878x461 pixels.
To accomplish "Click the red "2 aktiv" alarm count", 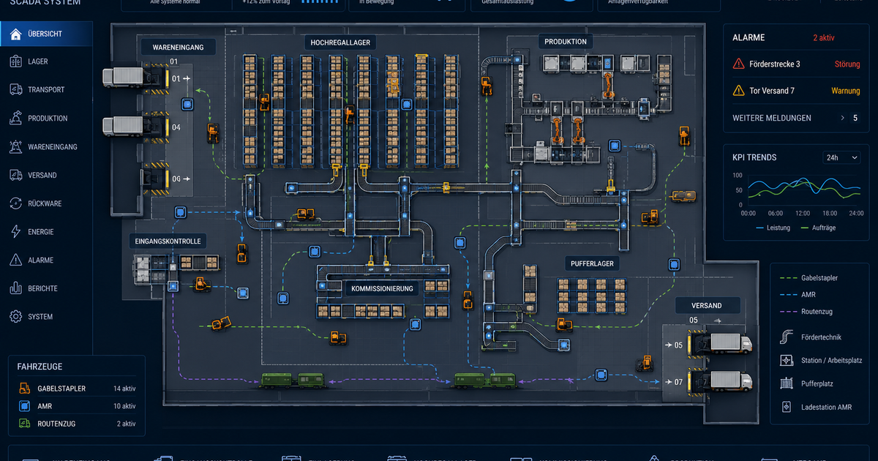I will point(824,38).
